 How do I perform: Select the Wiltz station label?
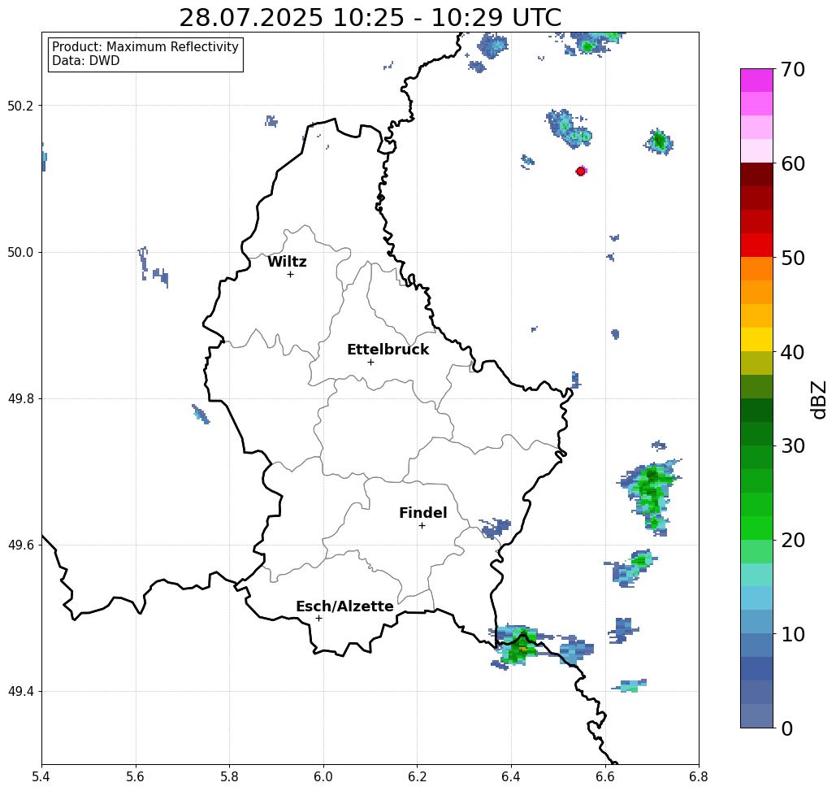pyautogui.click(x=287, y=261)
